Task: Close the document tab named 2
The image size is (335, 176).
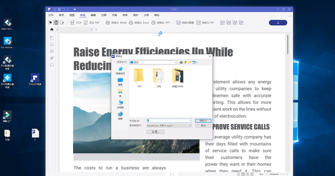Action: coord(91,30)
